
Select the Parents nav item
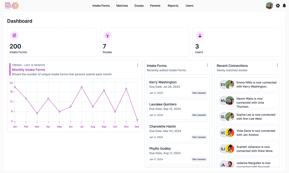click(155, 6)
